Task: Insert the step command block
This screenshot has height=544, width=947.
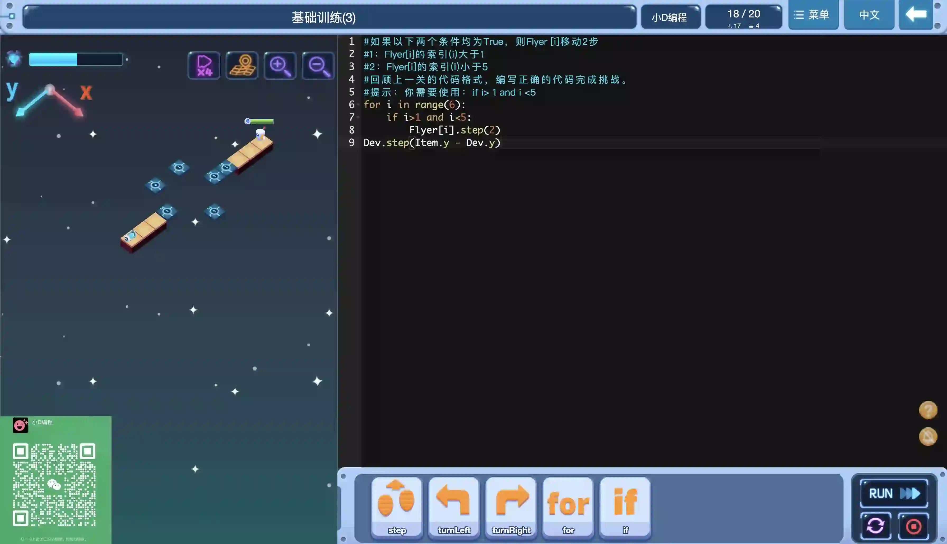Action: tap(397, 507)
